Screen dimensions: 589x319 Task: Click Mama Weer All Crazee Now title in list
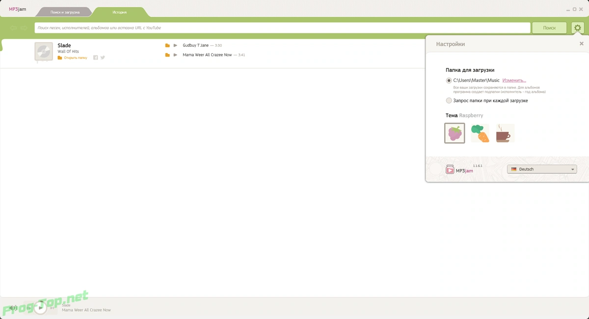207,55
